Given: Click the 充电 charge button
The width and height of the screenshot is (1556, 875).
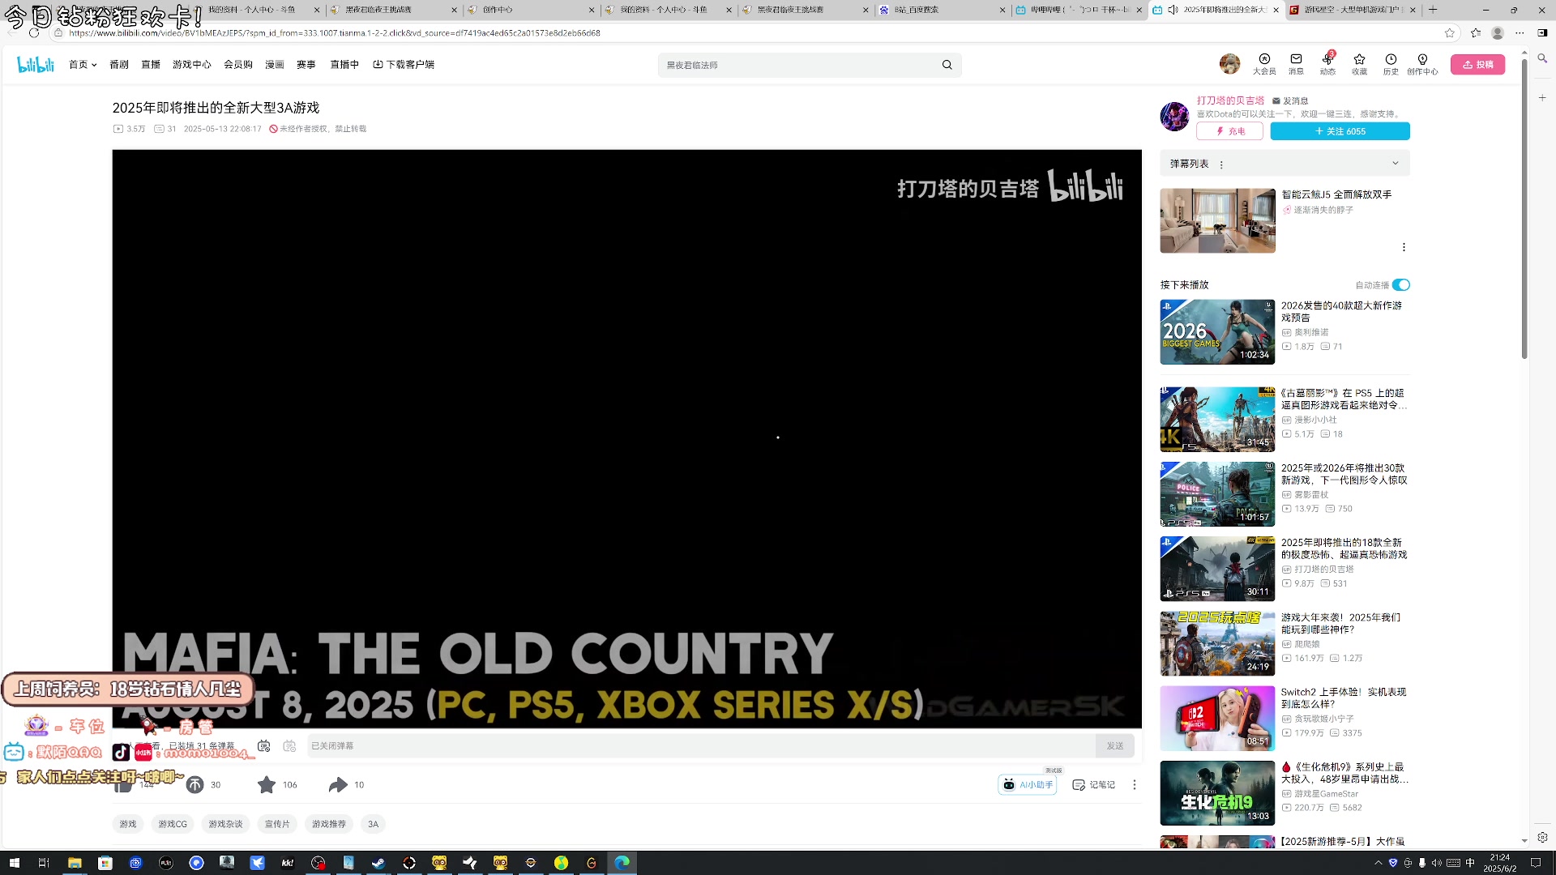Looking at the screenshot, I should coord(1229,131).
